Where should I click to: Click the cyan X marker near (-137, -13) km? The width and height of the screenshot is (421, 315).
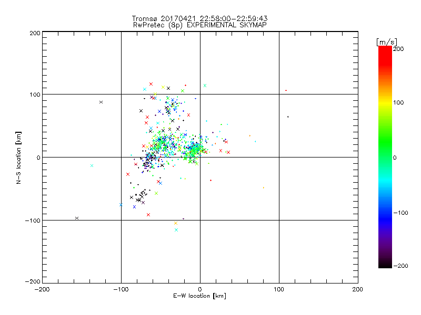click(92, 165)
